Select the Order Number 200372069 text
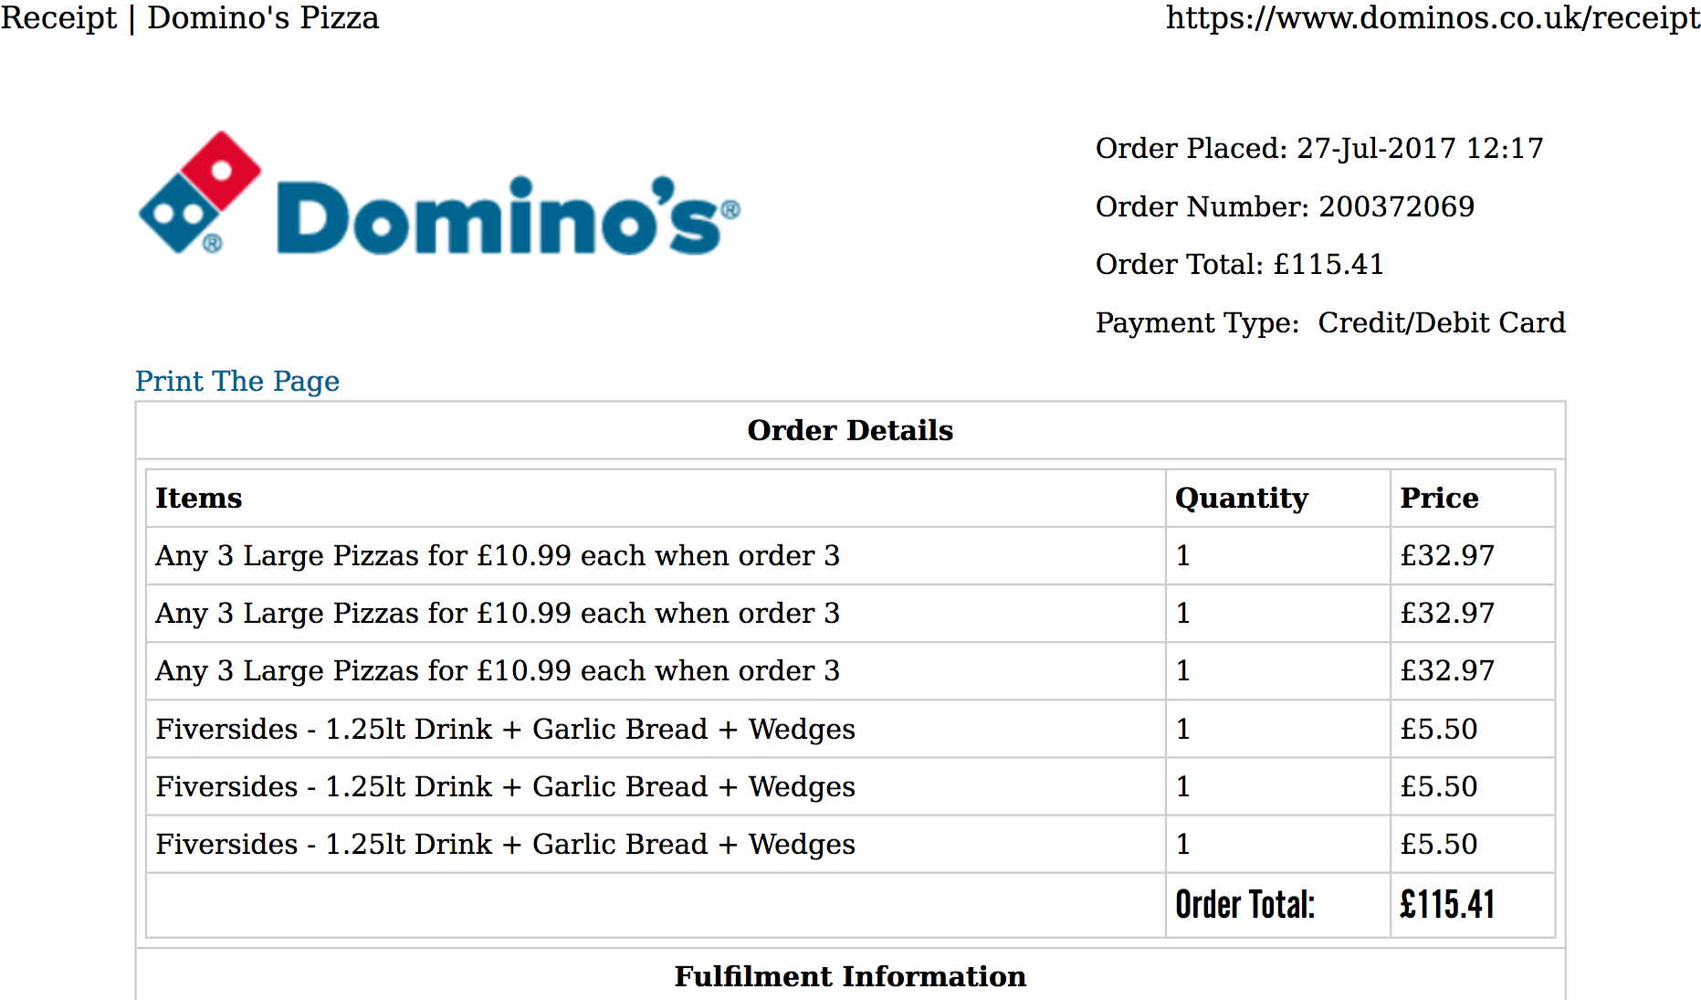Screen dimensions: 1701x1000 [1285, 206]
